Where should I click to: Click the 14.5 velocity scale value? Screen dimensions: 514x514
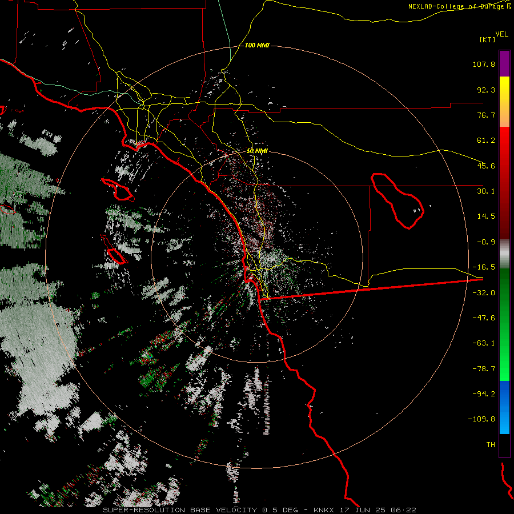point(486,216)
